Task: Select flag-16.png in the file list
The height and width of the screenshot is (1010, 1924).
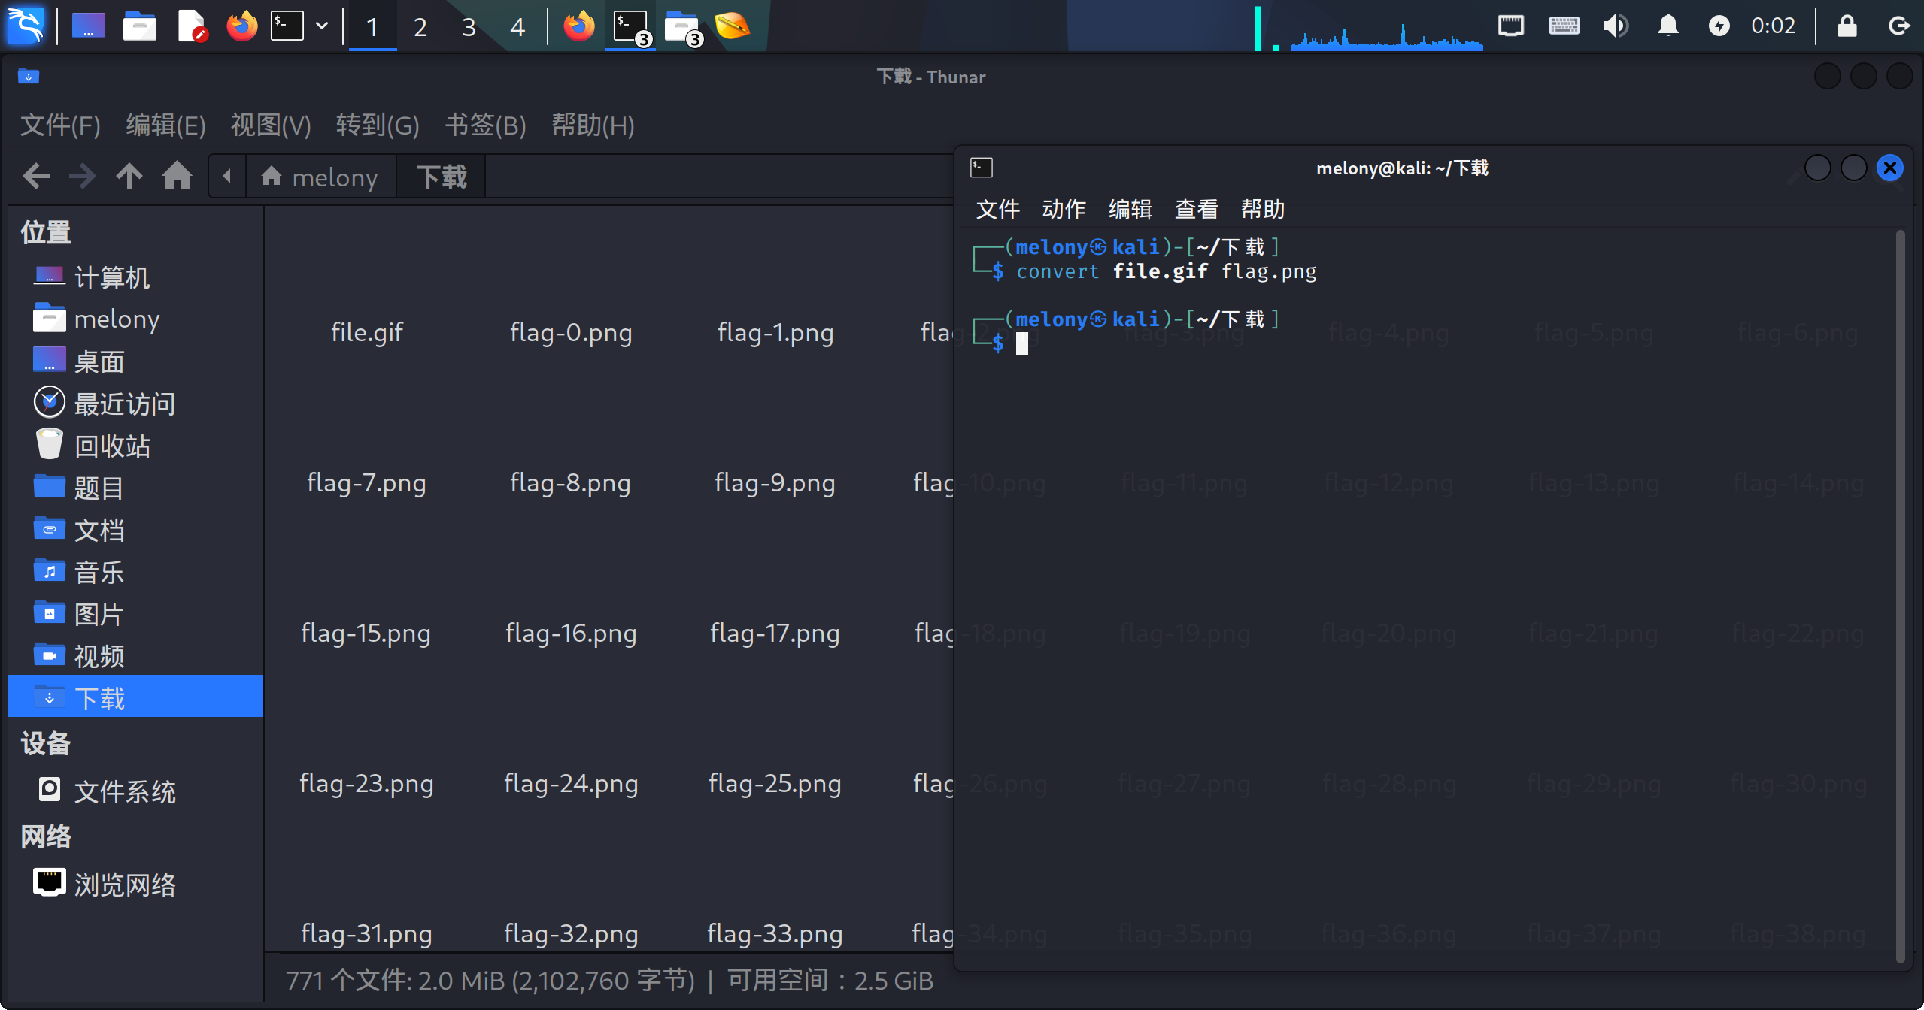Action: pyautogui.click(x=571, y=633)
